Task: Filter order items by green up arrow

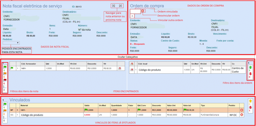Action: 251,67
